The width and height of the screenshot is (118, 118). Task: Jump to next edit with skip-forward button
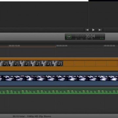click(x=100, y=30)
